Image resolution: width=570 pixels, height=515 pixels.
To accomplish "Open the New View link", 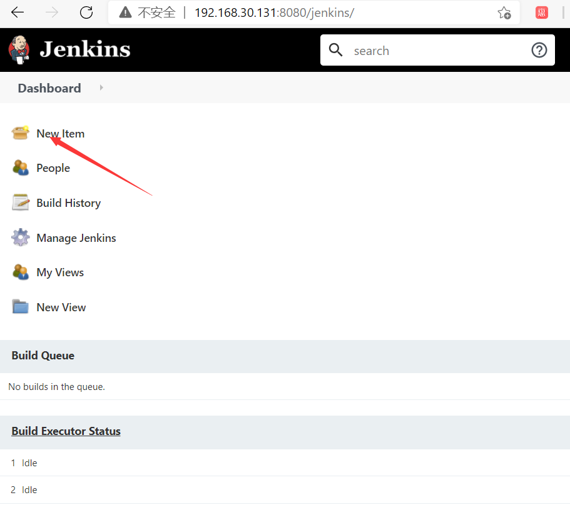I will (x=61, y=307).
